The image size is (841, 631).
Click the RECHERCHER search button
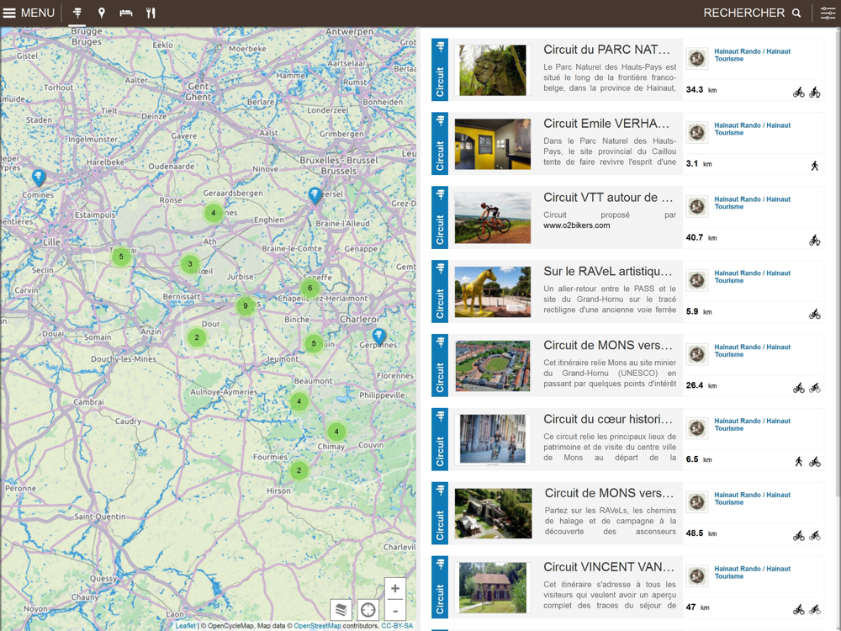pos(752,13)
